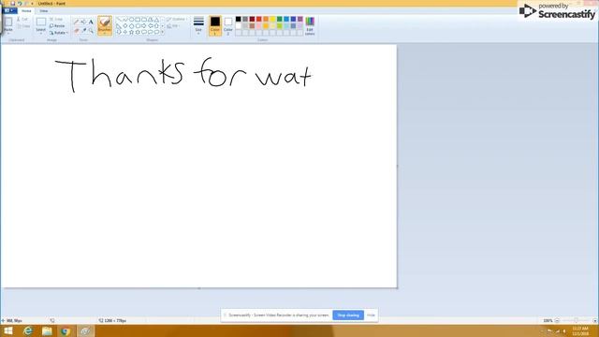Click the Resize command
Screen dimensions: 599x337
tap(57, 26)
